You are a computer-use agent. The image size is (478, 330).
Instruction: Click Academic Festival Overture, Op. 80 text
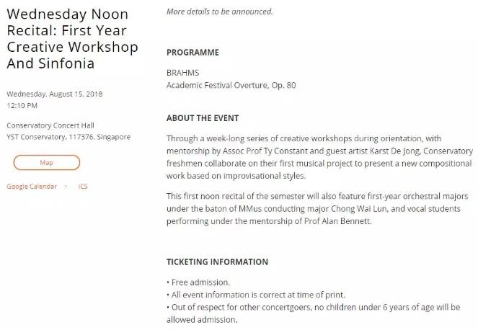point(231,85)
